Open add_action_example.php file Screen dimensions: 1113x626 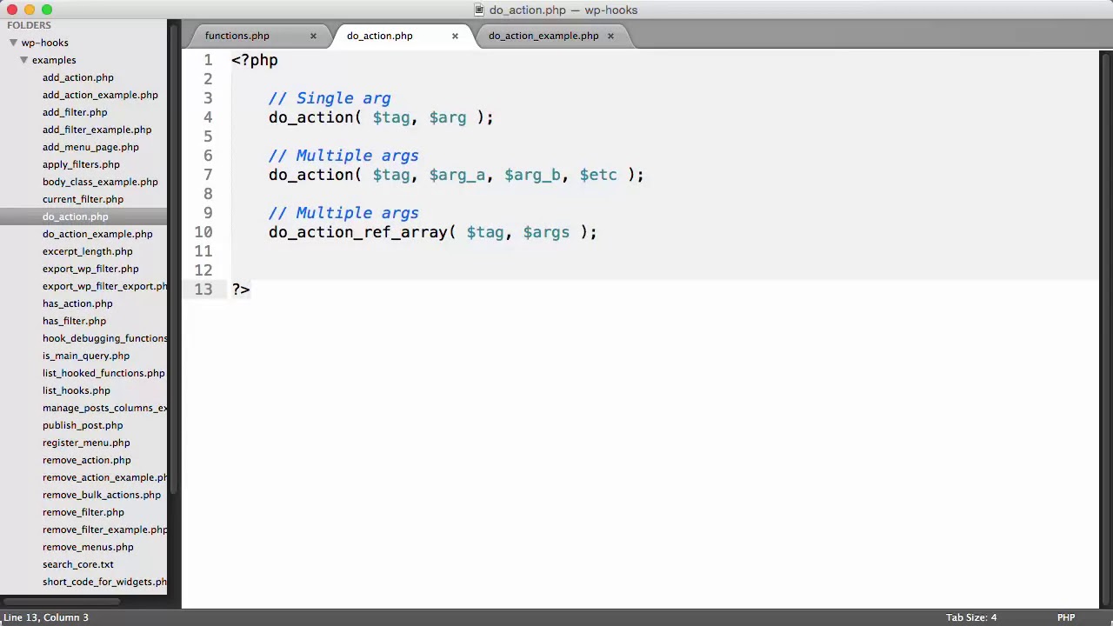(x=100, y=95)
